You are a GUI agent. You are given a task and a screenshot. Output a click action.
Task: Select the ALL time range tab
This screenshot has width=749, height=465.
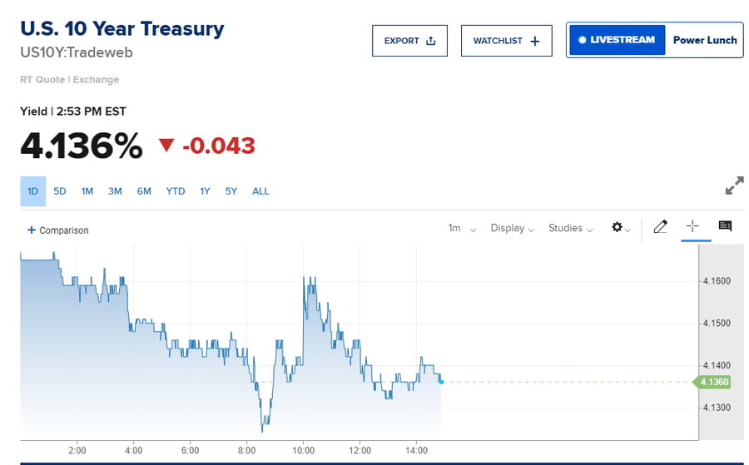(260, 191)
